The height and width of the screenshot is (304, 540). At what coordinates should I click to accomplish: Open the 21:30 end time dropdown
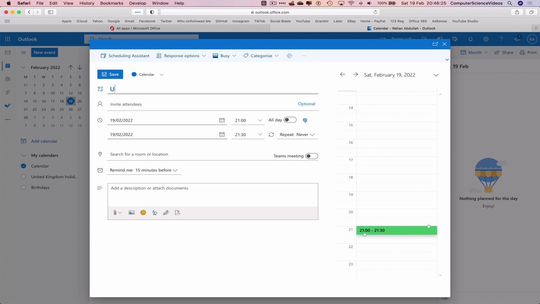tap(248, 135)
